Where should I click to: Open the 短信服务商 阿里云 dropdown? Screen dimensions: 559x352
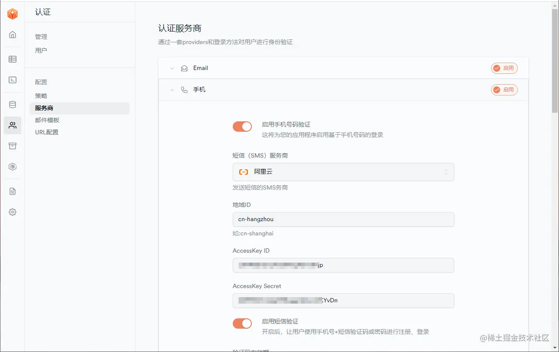343,172
